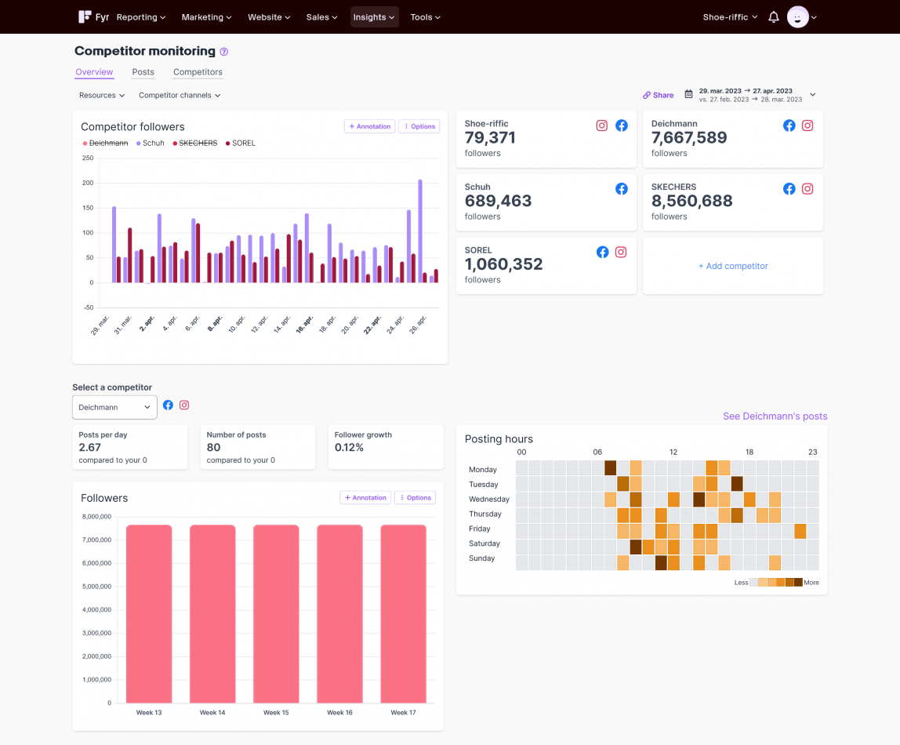Click the Instagram icon next to the competitor selector
Screen dimensions: 900x745
click(x=183, y=405)
